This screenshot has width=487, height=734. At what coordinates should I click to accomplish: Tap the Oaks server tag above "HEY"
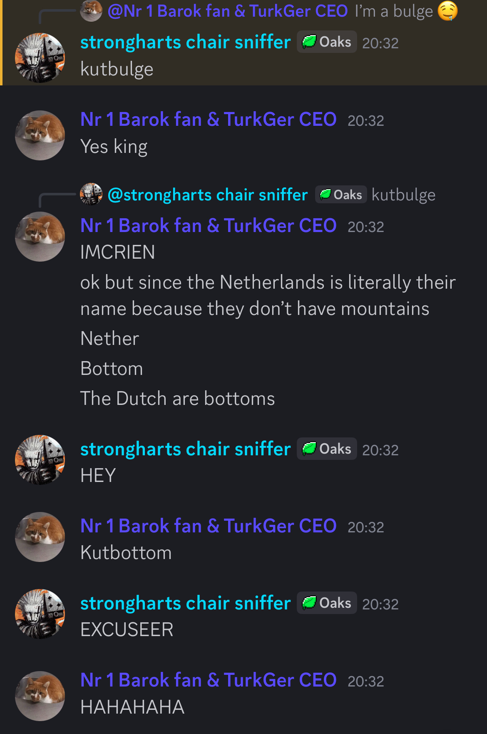point(327,449)
